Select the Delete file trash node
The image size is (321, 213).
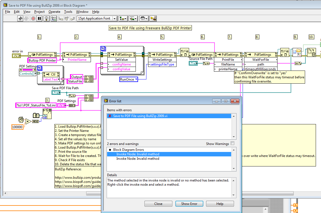[311, 52]
